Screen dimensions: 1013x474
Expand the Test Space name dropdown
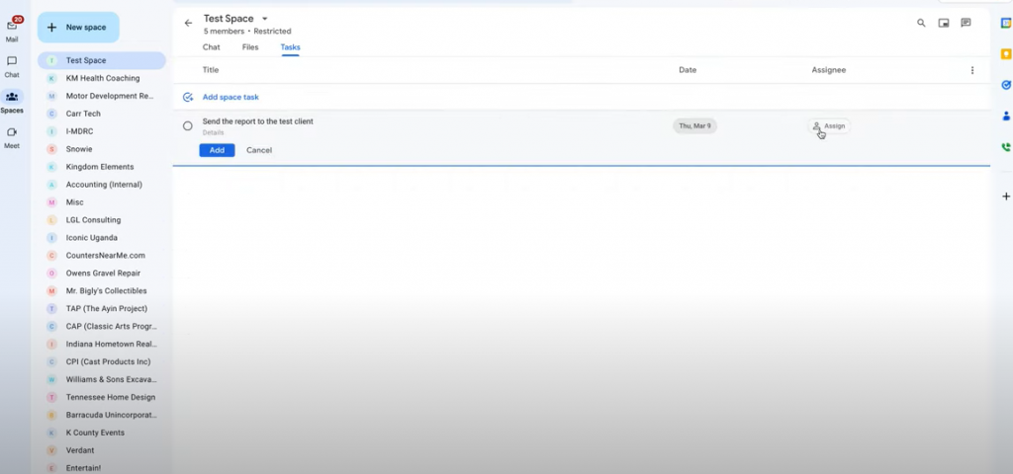point(264,19)
